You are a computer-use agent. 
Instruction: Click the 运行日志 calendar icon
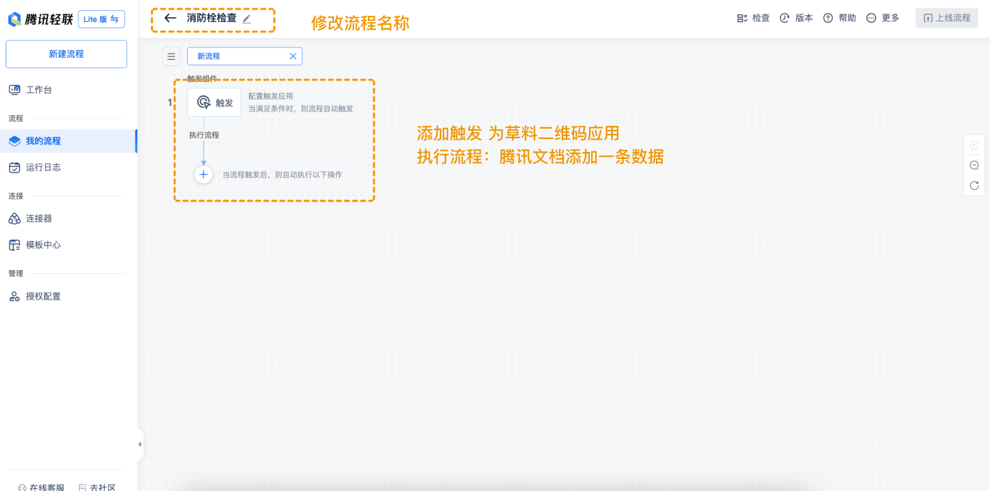click(14, 167)
